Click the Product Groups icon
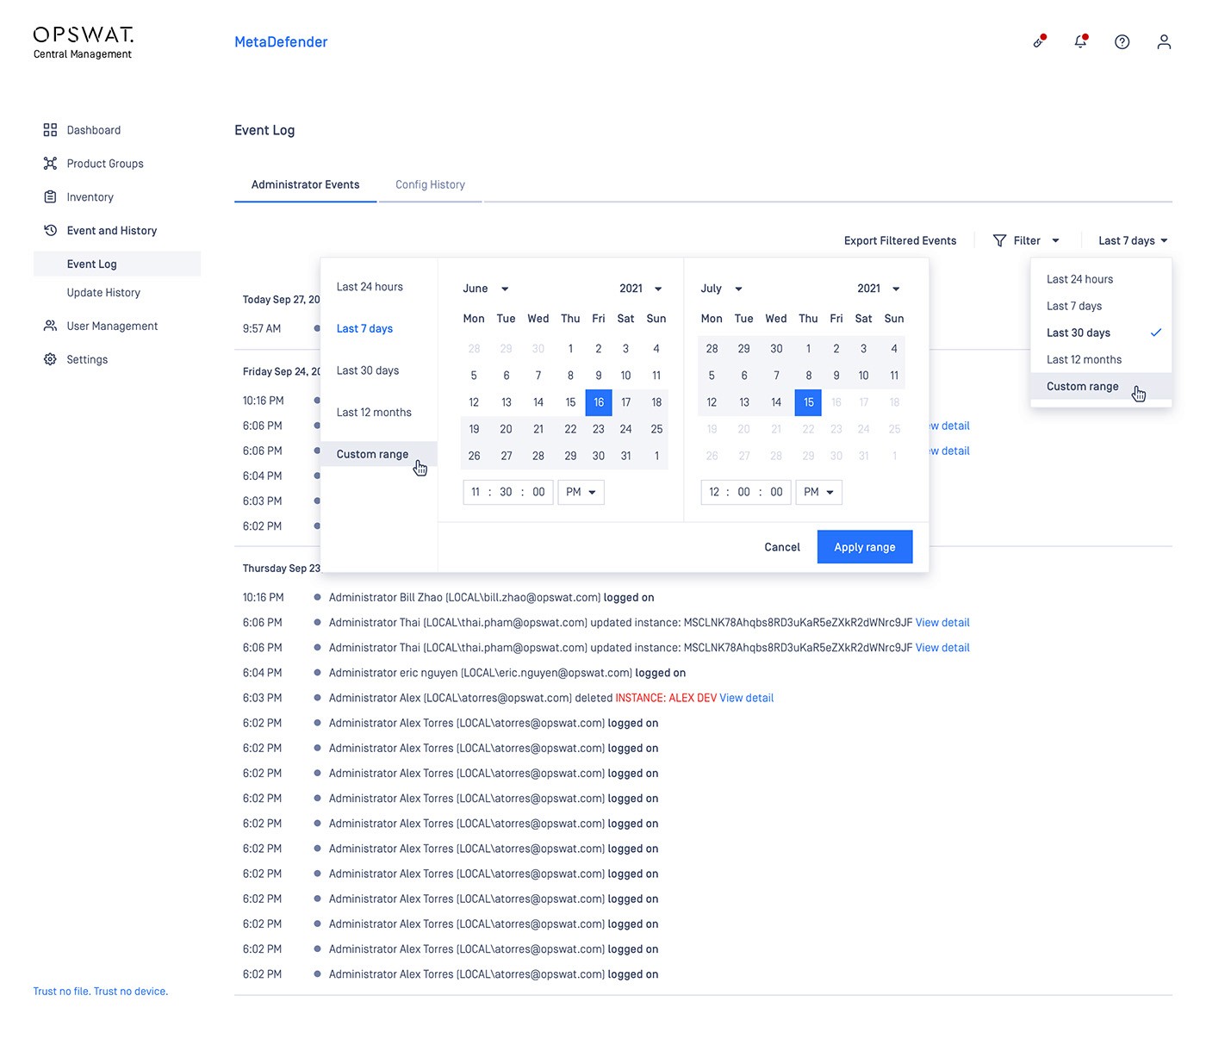The width and height of the screenshot is (1206, 1045). coord(50,164)
